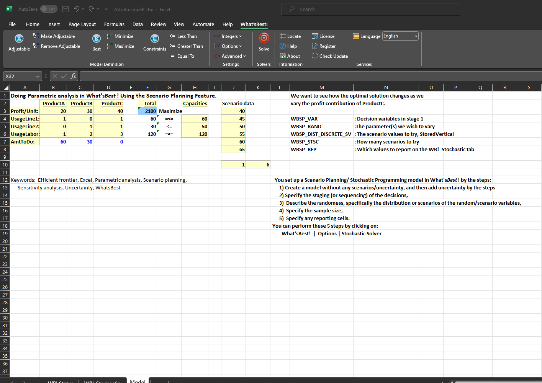Click the Select All corner triangle
542x383 pixels.
(6, 88)
